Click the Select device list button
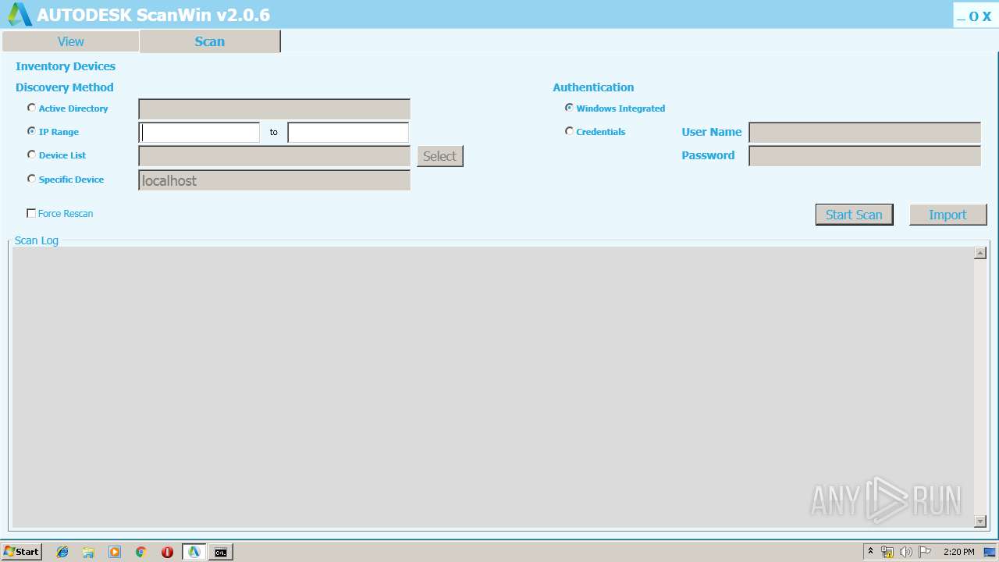Image resolution: width=999 pixels, height=562 pixels. coord(439,156)
